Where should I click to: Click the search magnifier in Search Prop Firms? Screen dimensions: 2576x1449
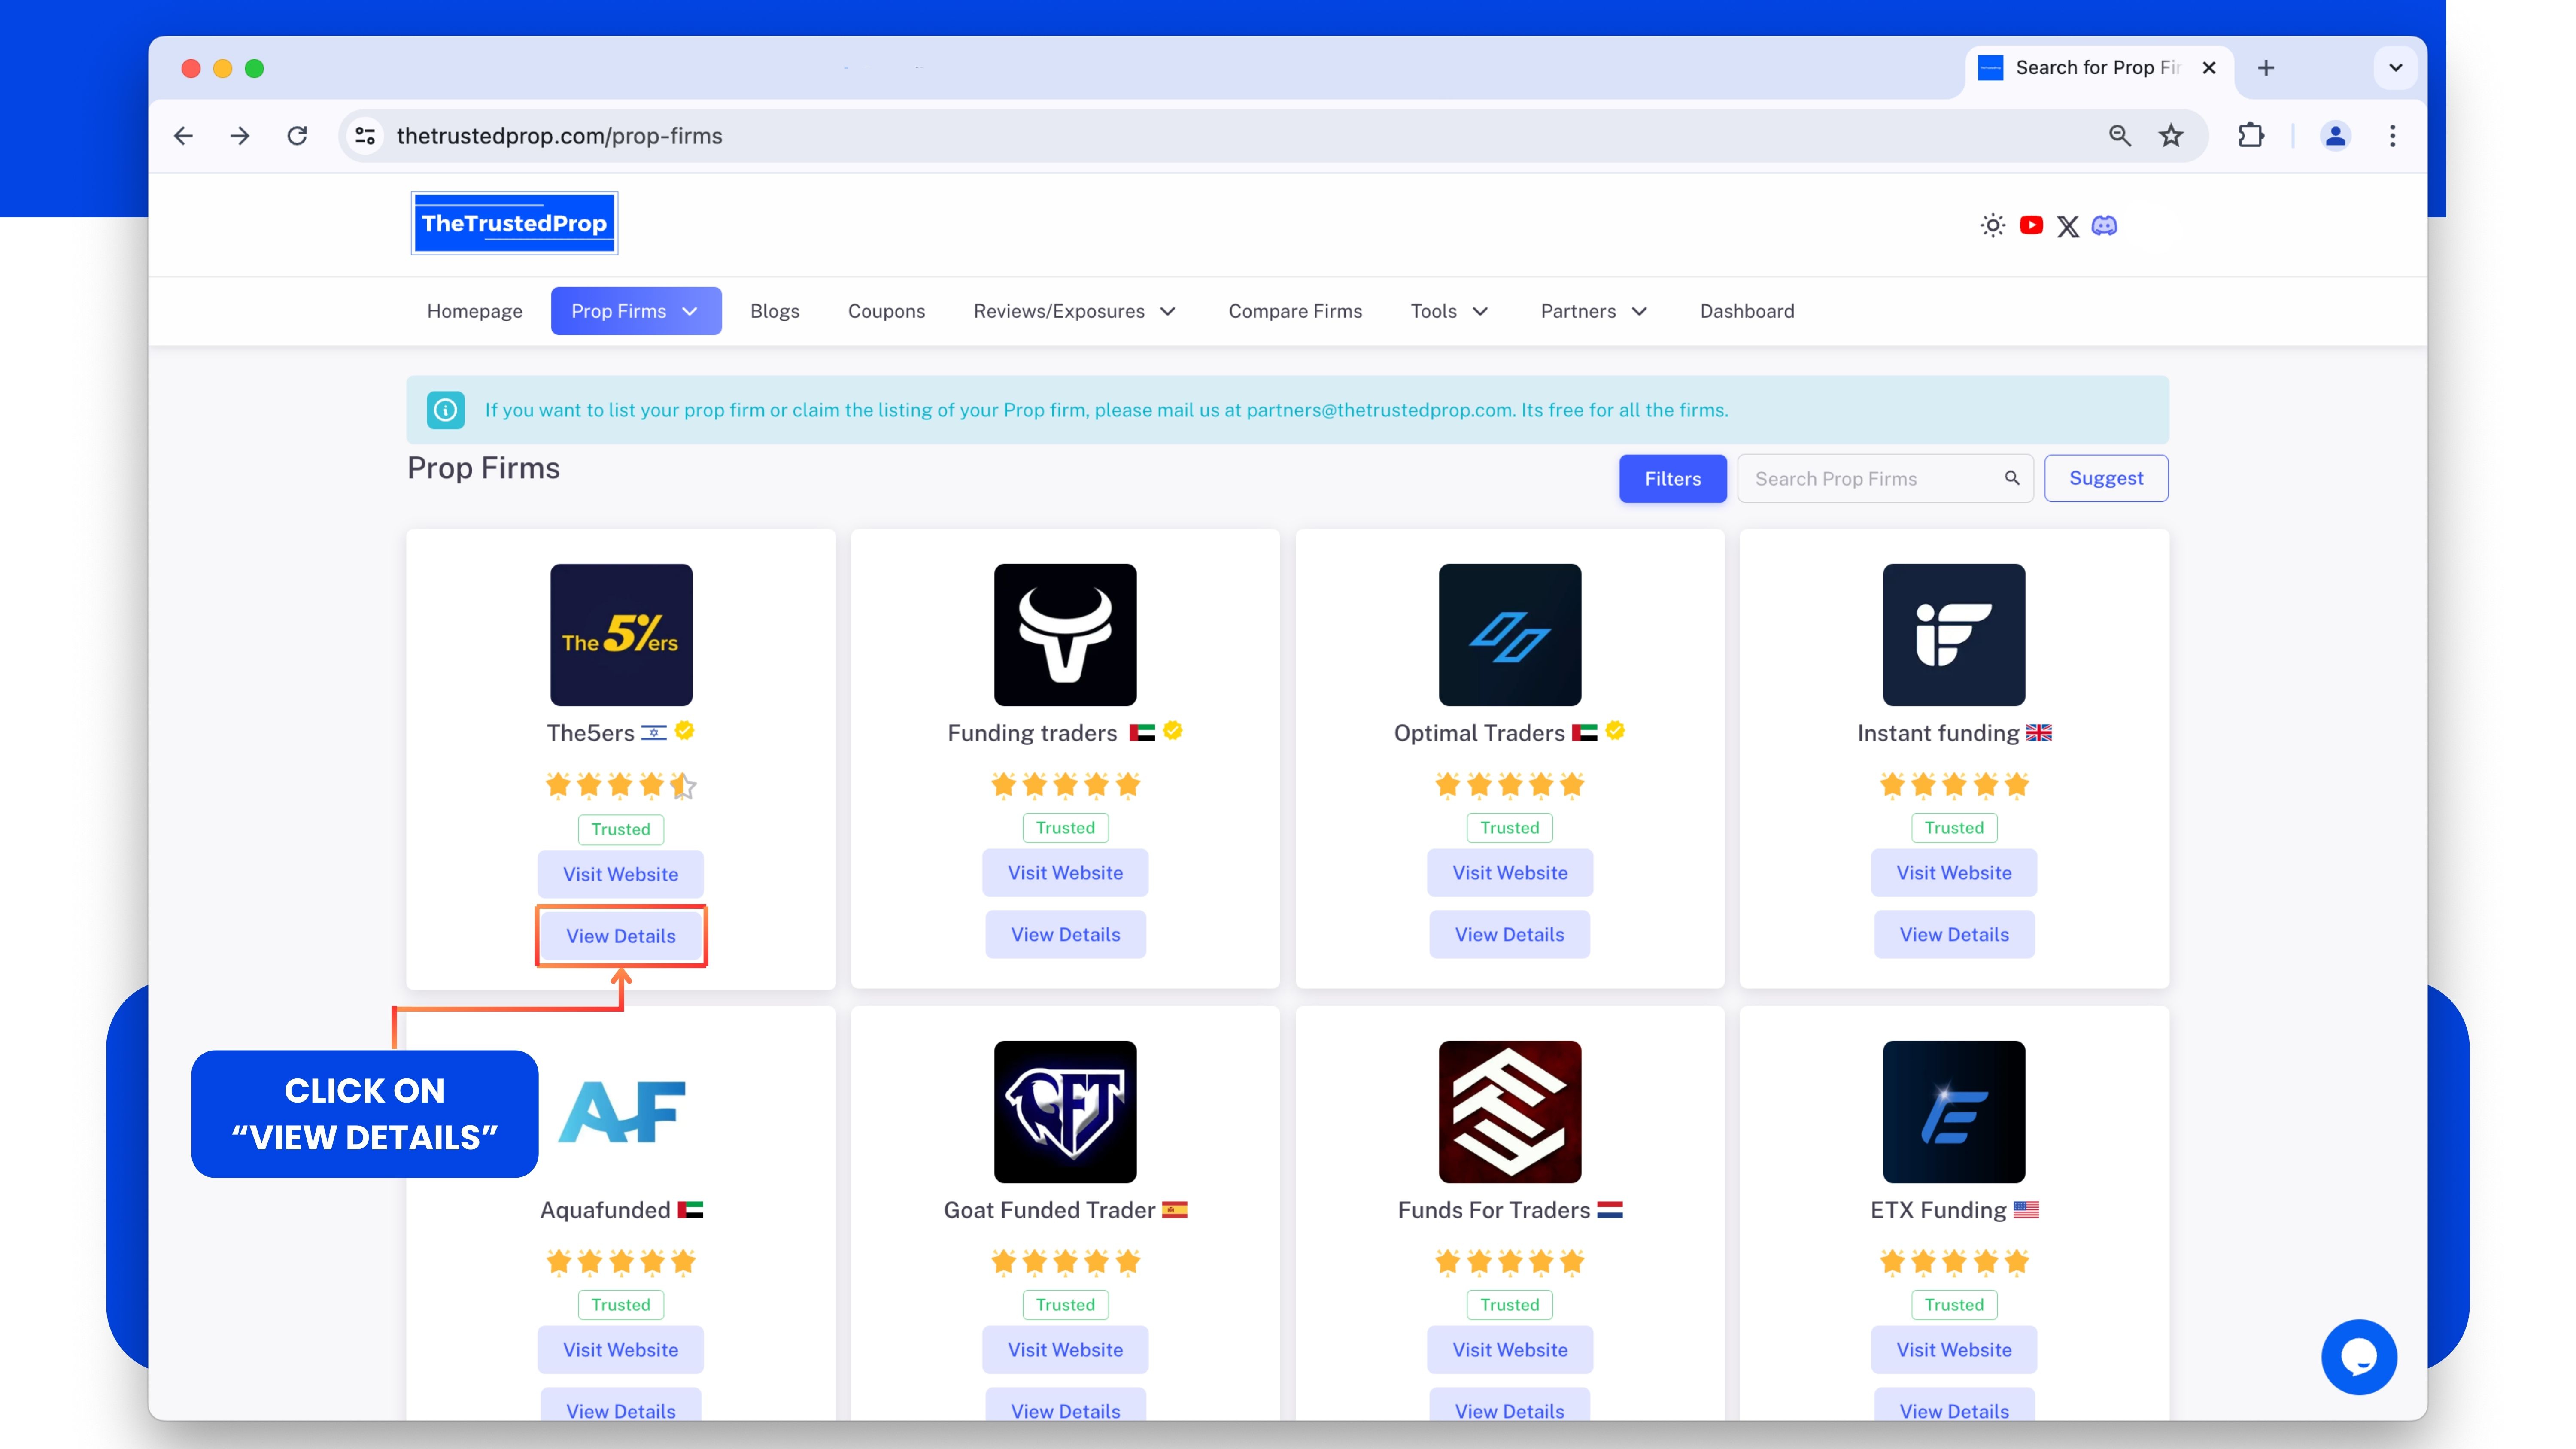2012,478
